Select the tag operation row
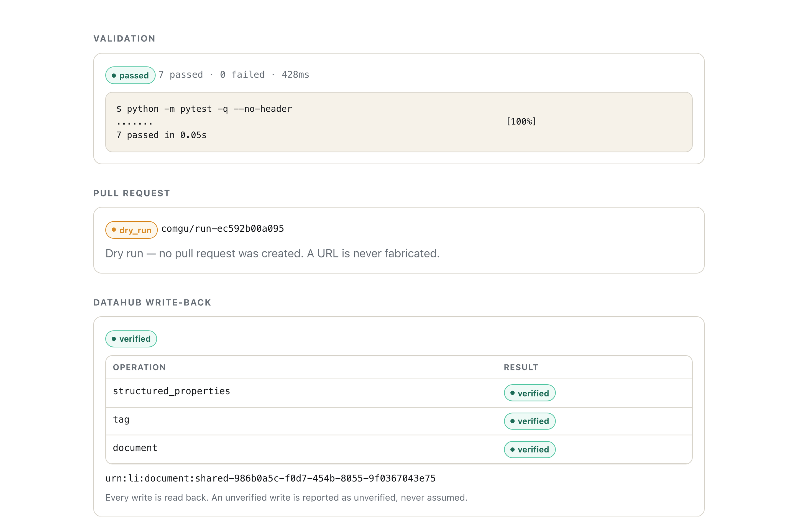Image resolution: width=798 pixels, height=532 pixels. point(399,421)
